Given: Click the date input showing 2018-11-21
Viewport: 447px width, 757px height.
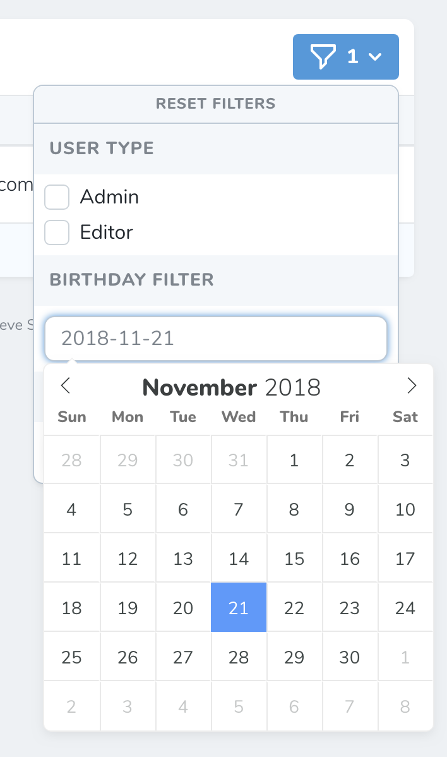Looking at the screenshot, I should coord(216,339).
